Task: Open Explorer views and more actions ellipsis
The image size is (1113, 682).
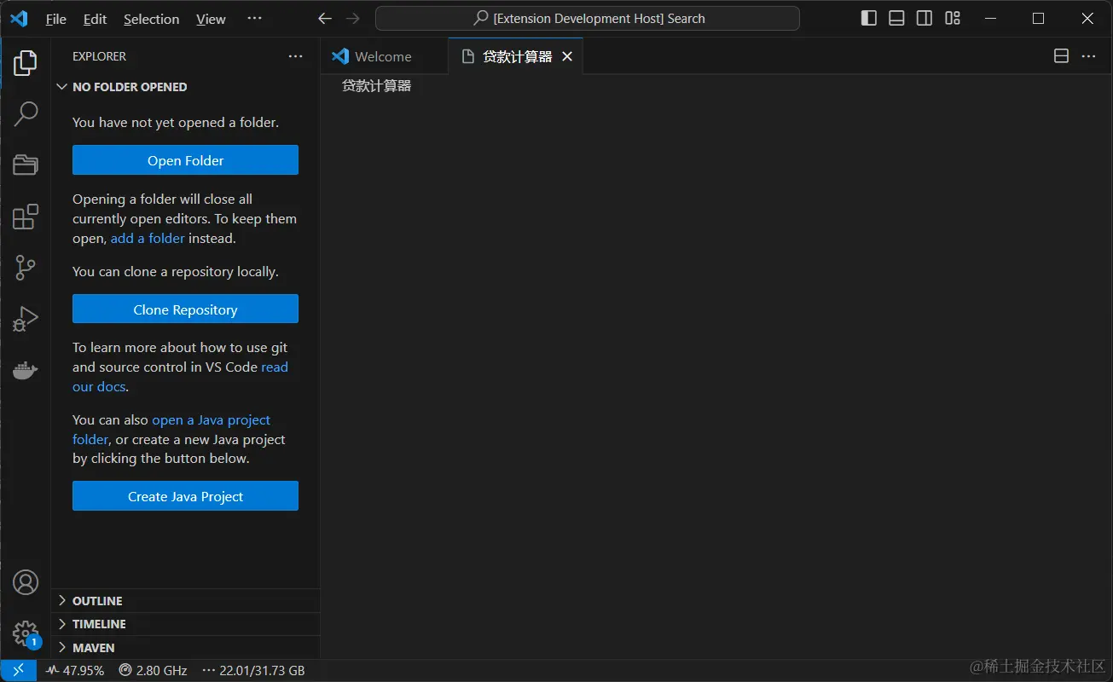Action: [x=295, y=56]
